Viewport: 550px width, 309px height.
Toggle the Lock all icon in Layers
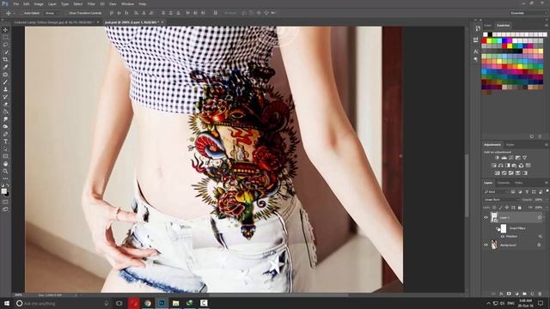coord(519,208)
